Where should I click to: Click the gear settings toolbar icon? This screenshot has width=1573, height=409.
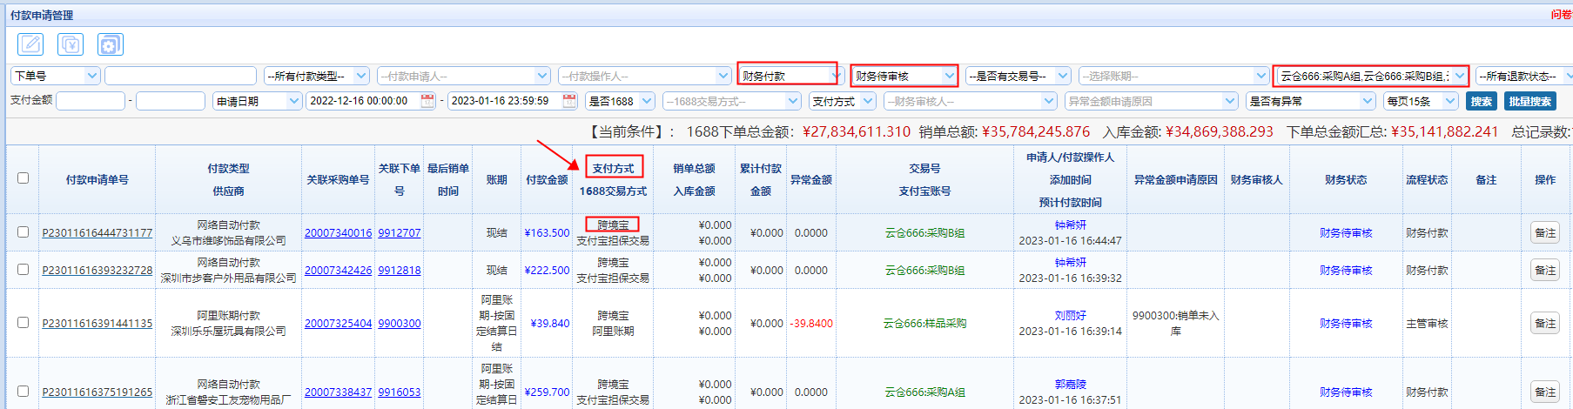pyautogui.click(x=111, y=44)
